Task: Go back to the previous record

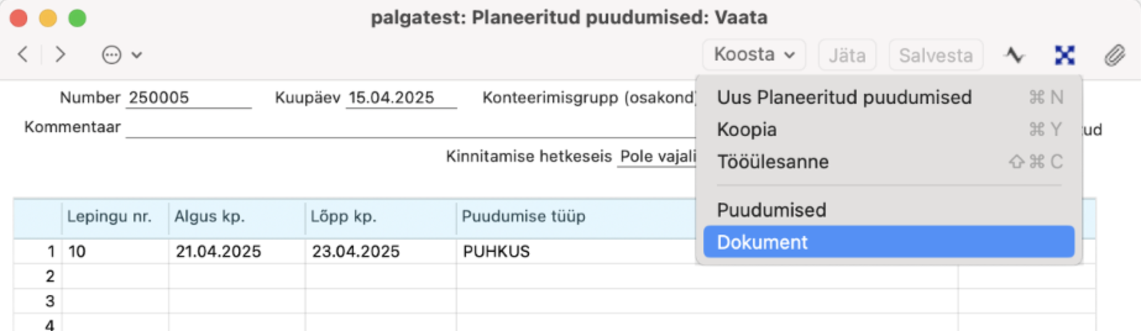Action: [23, 55]
